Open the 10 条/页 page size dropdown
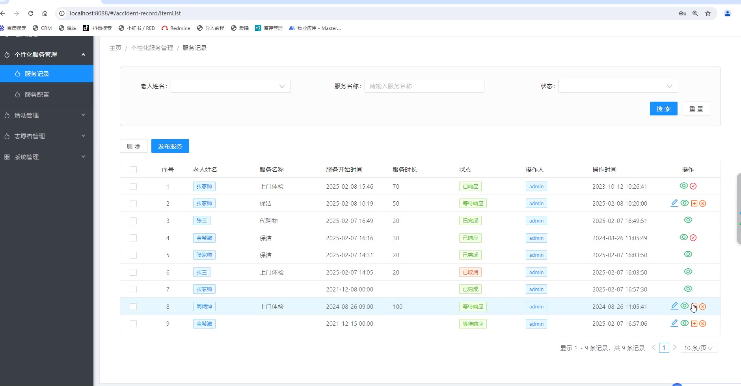Screen dimensions: 741x386 [698, 348]
